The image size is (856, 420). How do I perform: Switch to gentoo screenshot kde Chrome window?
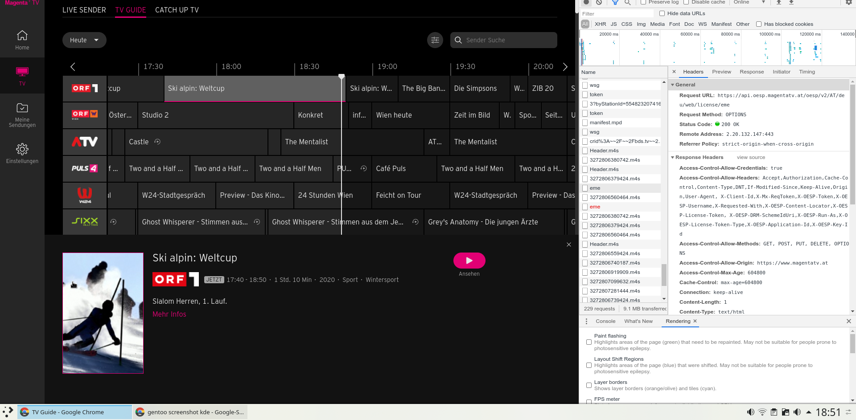point(190,412)
